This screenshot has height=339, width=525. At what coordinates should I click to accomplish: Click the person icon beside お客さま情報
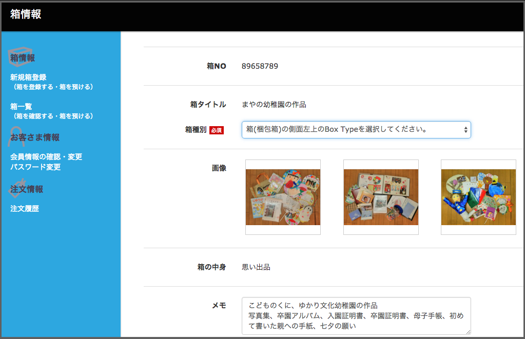pos(16,136)
